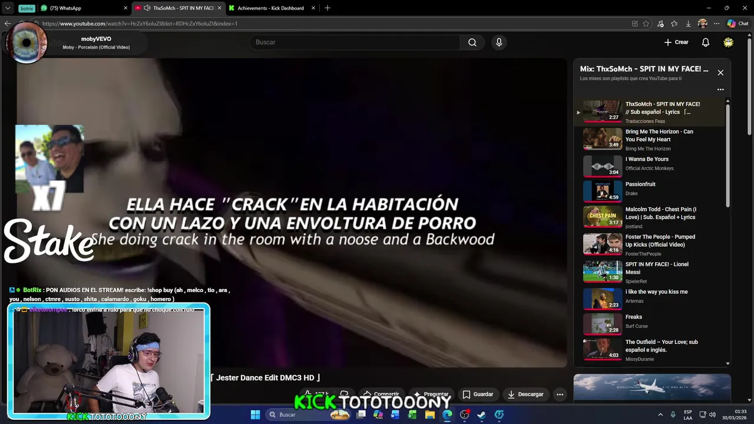Play I Wanna Be Yours by Arctic Monkeys
The height and width of the screenshot is (424, 754).
point(648,165)
